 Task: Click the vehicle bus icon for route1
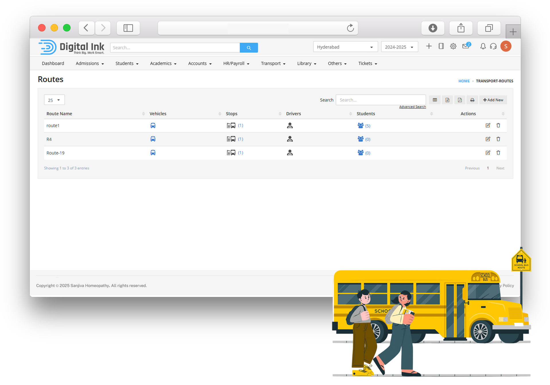153,126
